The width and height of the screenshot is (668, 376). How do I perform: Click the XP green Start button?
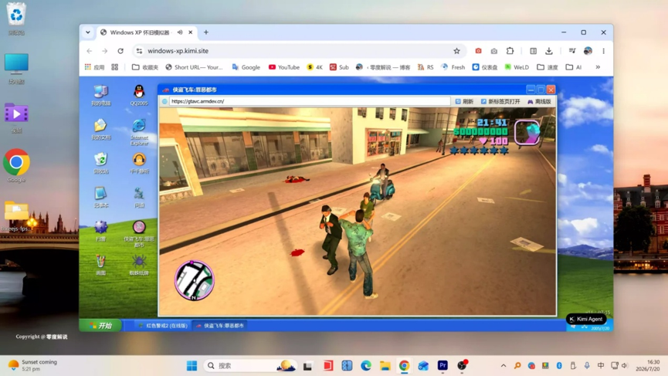point(101,325)
